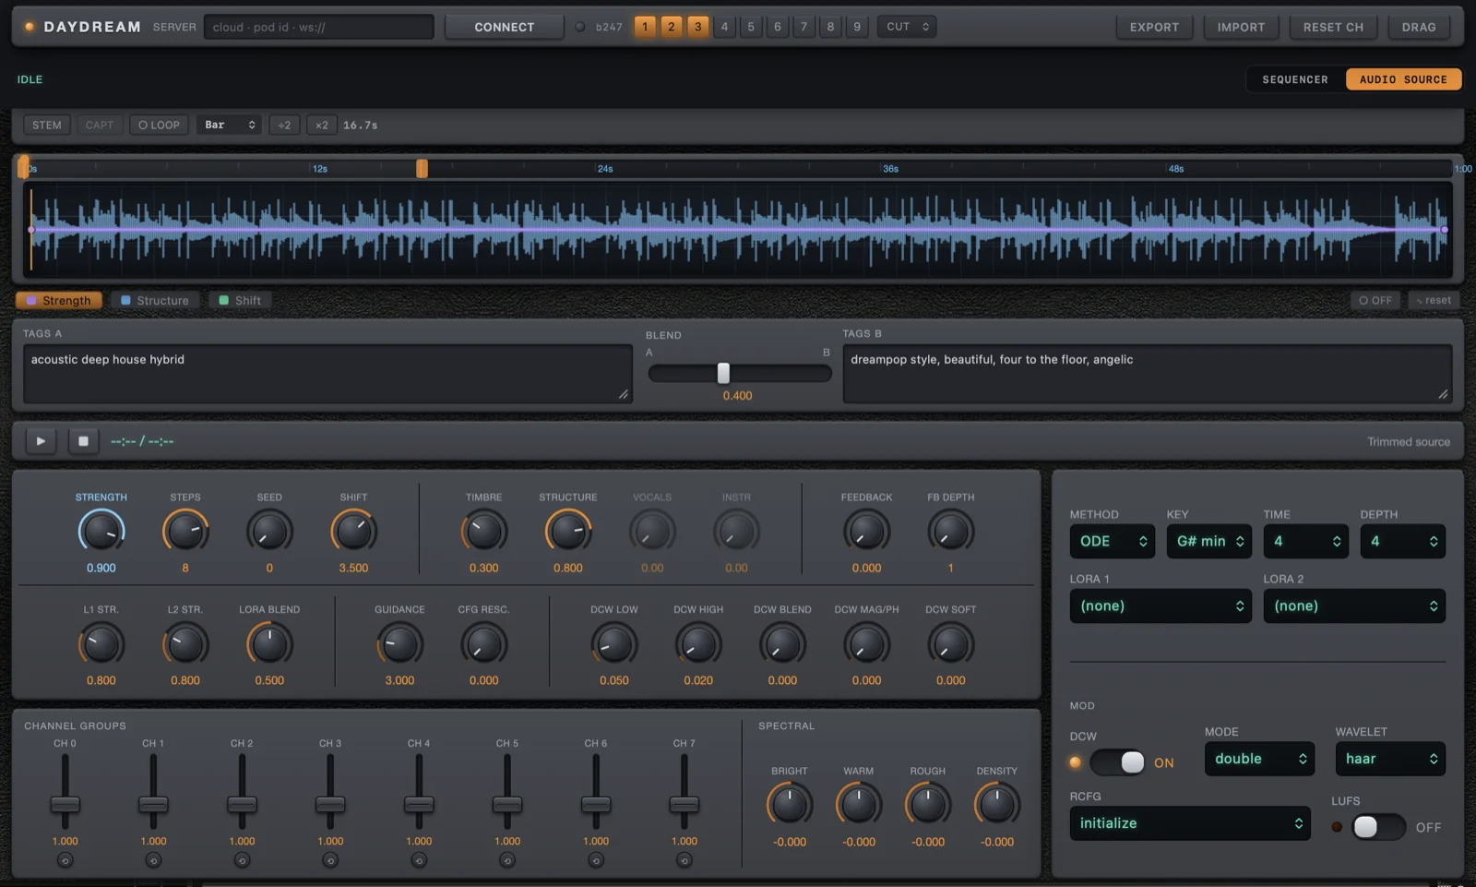Click the reset icon under CH 0
1476x887 pixels.
tap(65, 860)
